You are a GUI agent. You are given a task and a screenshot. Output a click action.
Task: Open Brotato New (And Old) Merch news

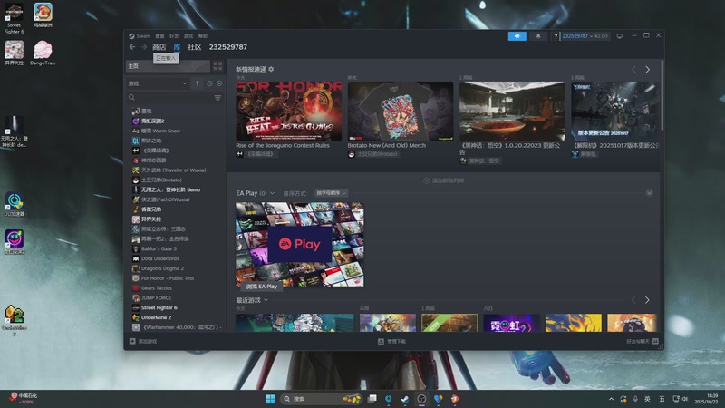(387, 145)
